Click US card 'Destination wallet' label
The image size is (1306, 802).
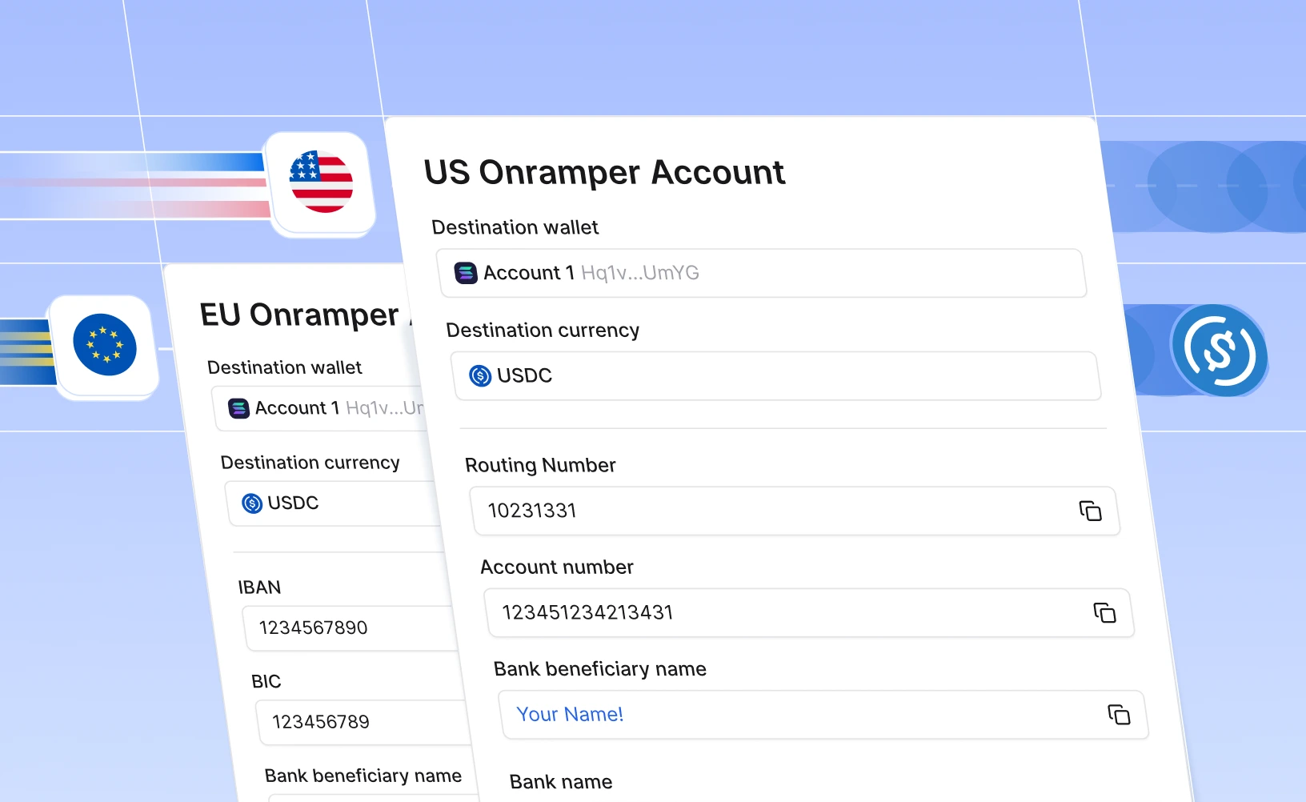coord(515,227)
